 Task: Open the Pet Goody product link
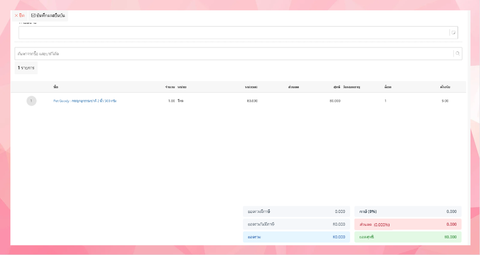85,101
